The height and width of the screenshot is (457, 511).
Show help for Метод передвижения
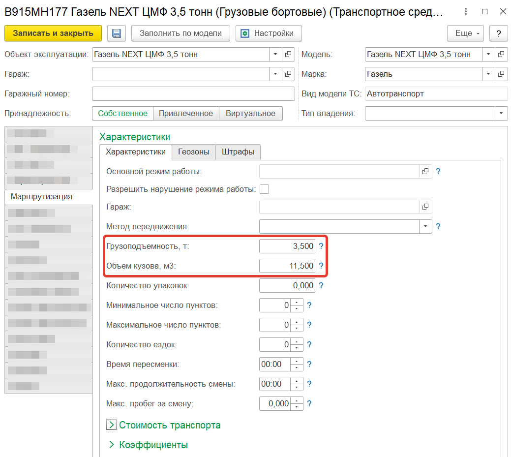(x=438, y=227)
